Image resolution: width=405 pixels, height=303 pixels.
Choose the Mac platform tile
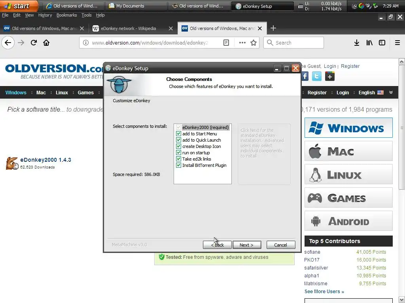point(348,151)
